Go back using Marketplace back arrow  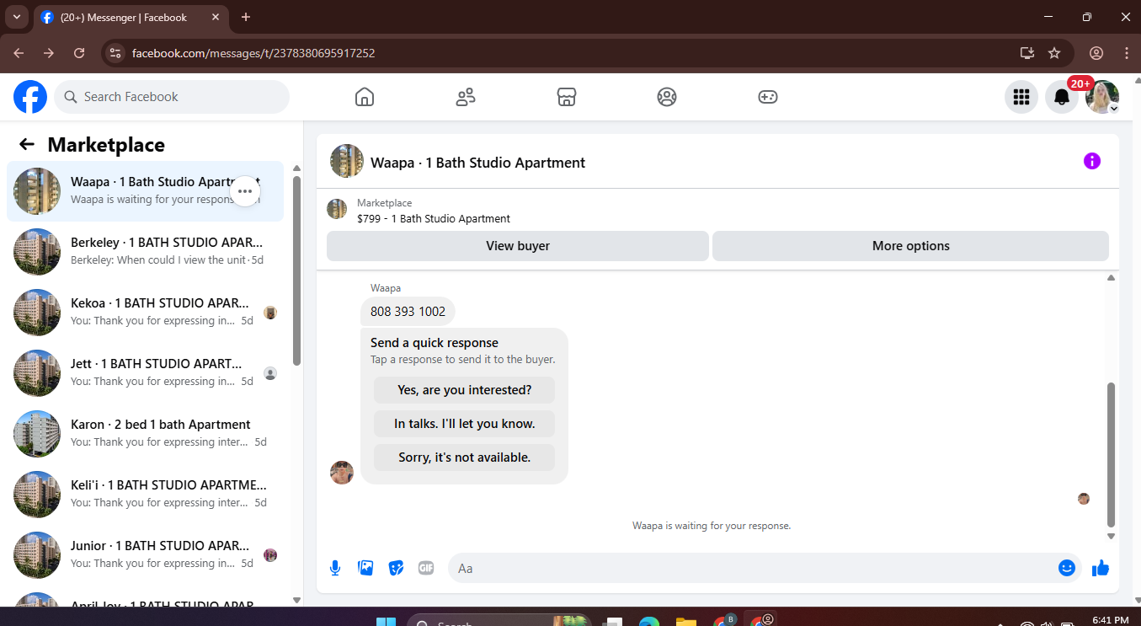coord(27,145)
